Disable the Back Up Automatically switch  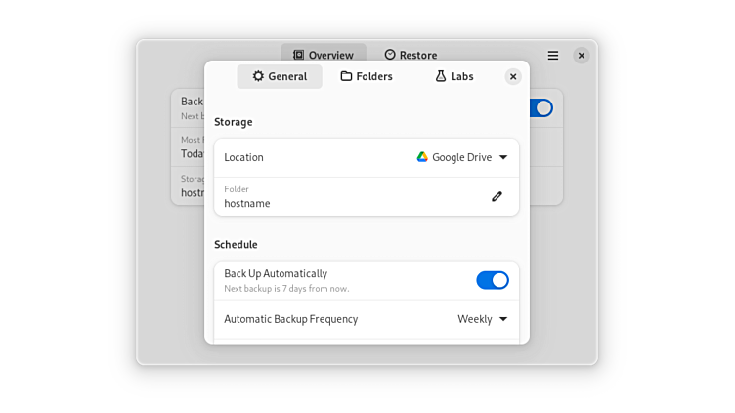[x=493, y=280]
